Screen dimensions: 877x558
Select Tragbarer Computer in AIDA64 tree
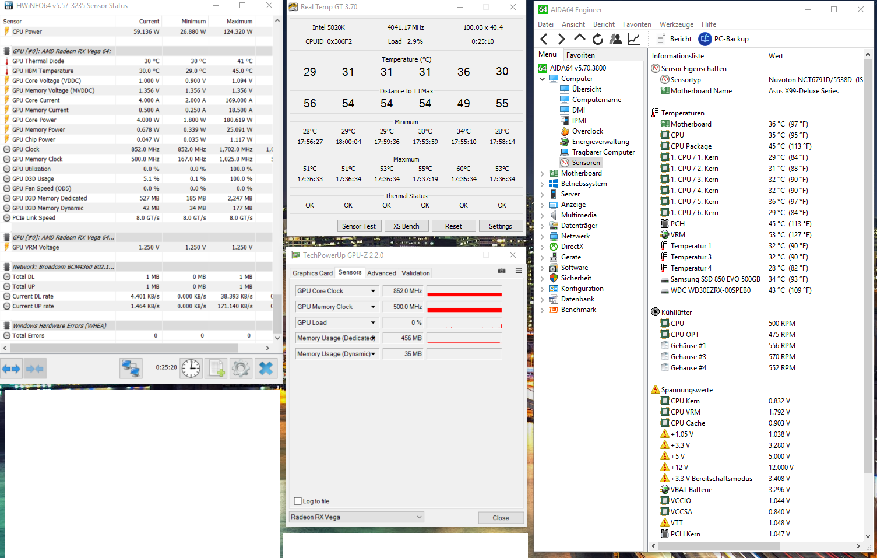[x=603, y=152]
